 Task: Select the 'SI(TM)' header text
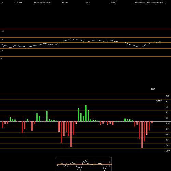tap(65, 3)
